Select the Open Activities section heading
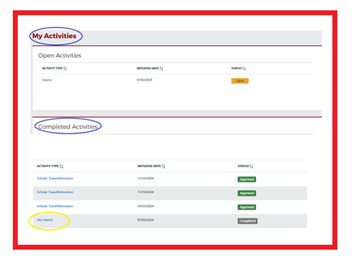The image size is (357, 259). point(60,55)
